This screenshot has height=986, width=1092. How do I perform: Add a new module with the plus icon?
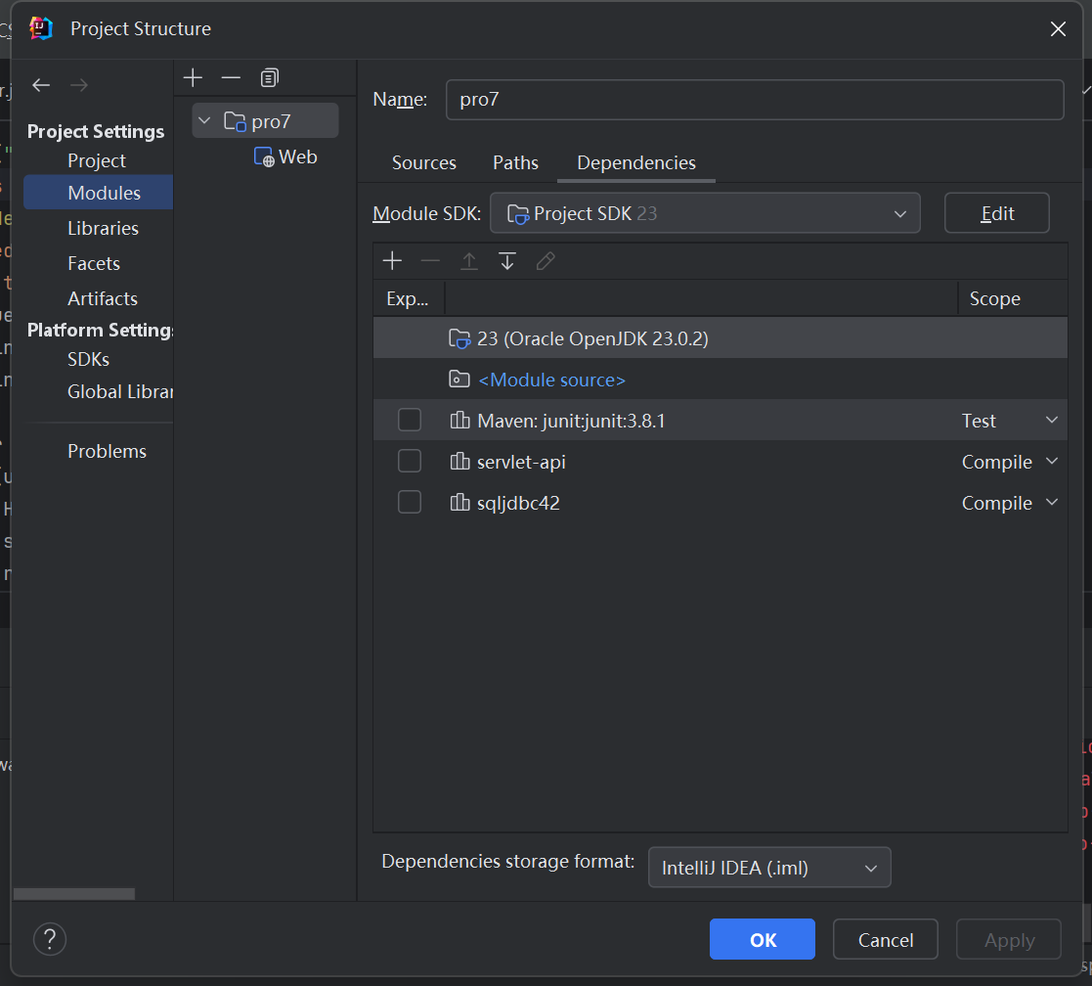click(x=193, y=77)
